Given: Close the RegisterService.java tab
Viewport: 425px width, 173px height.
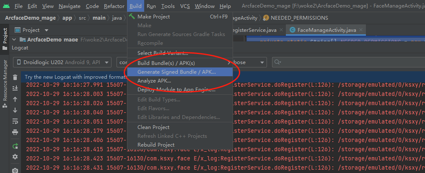Looking at the screenshot, I should (281, 30).
